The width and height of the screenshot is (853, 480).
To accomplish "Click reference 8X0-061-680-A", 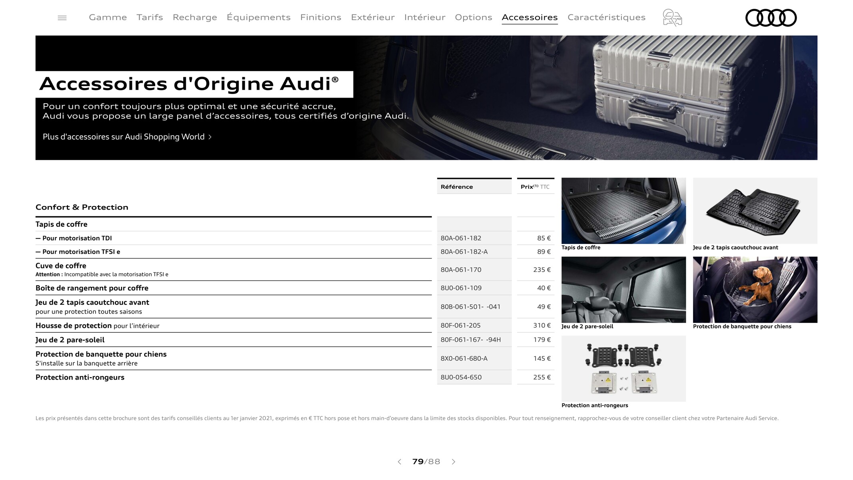I will (x=464, y=358).
